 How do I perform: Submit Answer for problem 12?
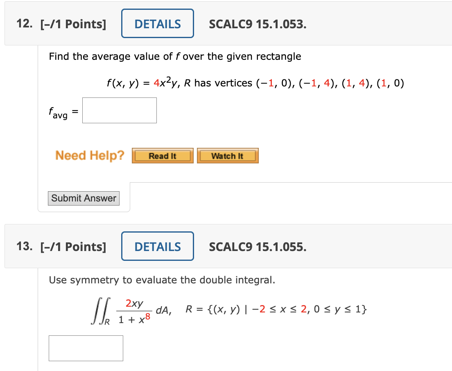tap(84, 198)
